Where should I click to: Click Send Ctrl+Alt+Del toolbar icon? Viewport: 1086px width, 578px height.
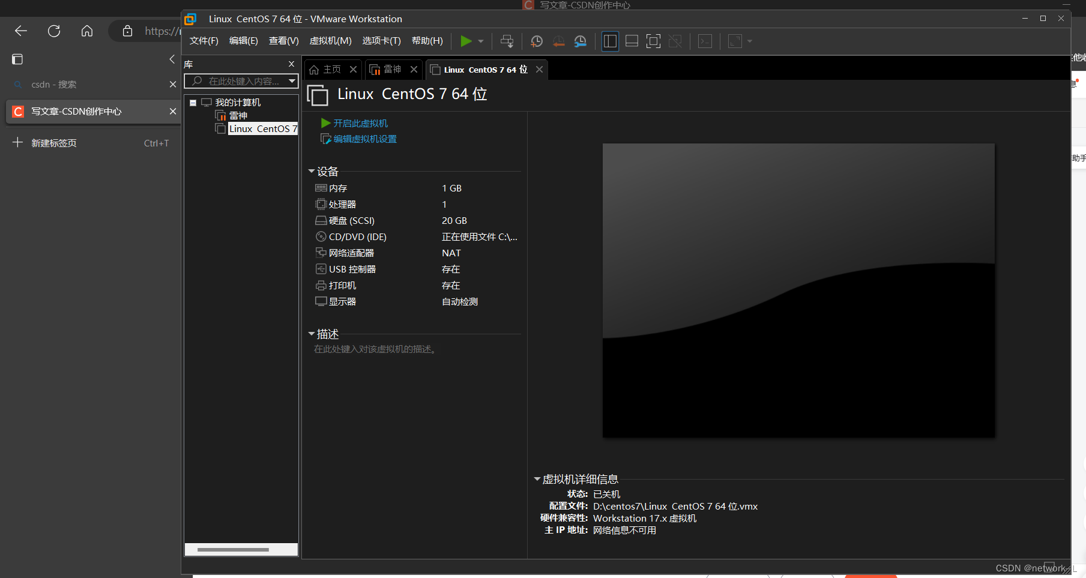[507, 41]
